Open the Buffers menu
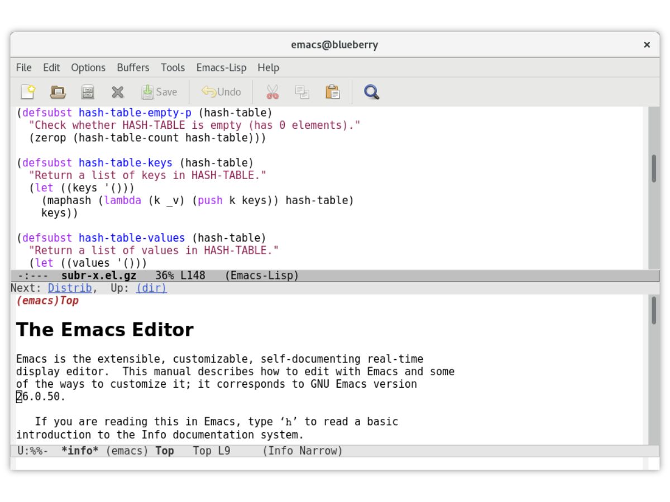670x502 pixels. [133, 67]
